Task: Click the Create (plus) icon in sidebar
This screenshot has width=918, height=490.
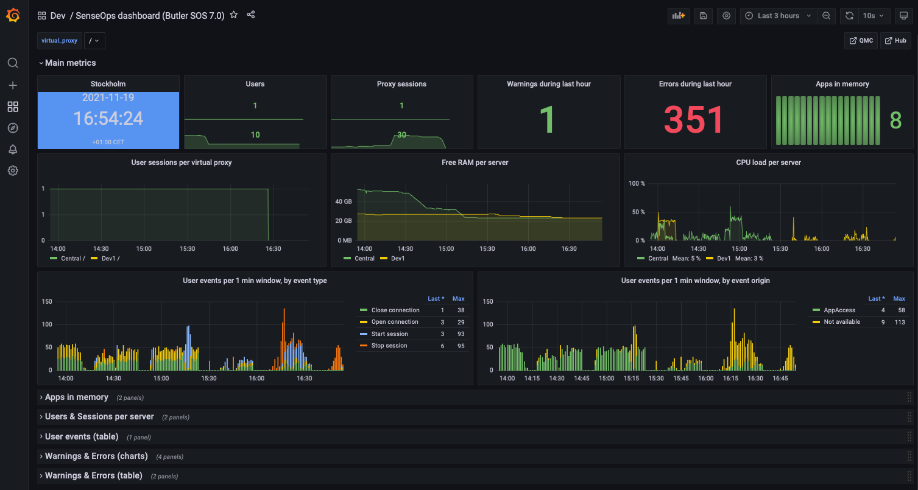Action: coord(12,85)
